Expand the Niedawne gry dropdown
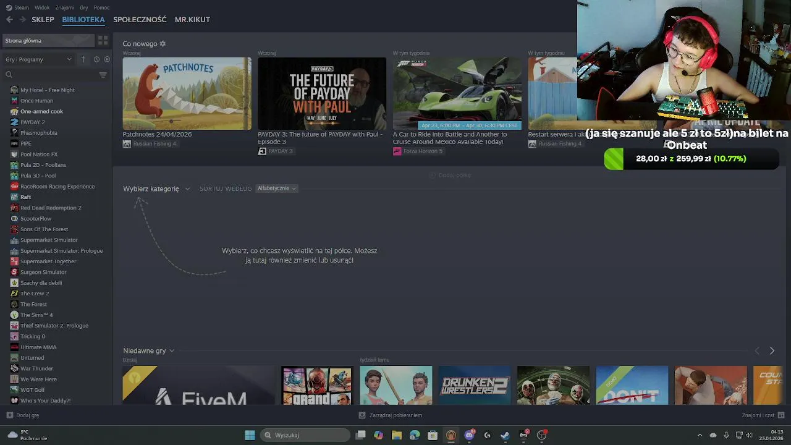Screen dimensions: 791x445 tap(148, 351)
